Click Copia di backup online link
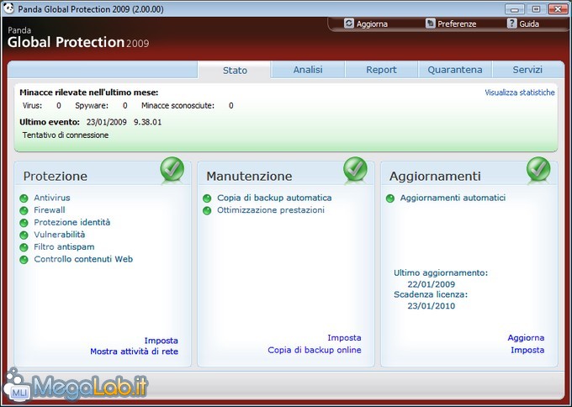This screenshot has width=572, height=407. [x=315, y=350]
